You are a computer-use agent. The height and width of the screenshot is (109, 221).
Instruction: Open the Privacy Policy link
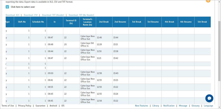(25, 106)
